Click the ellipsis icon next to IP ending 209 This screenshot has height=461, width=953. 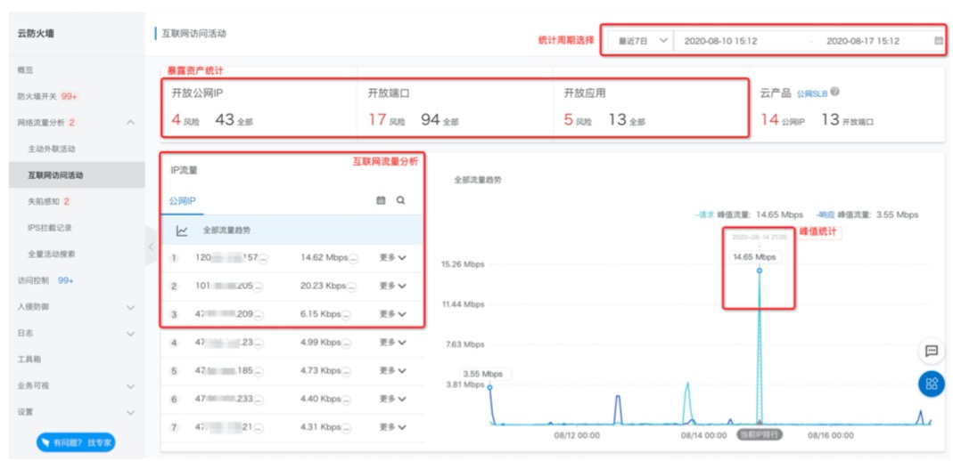click(x=259, y=315)
